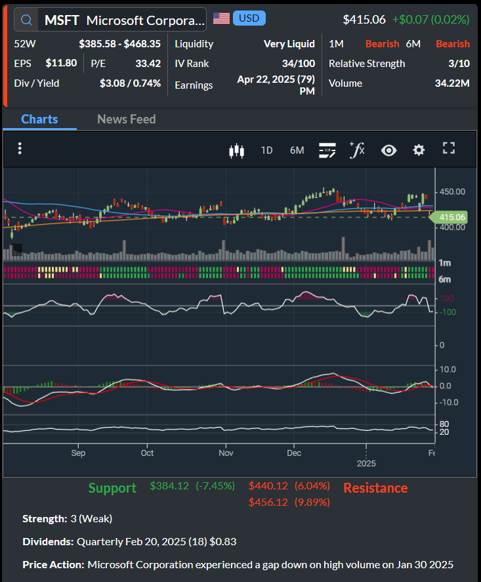Click the search magnifier icon
The image size is (481, 582).
point(26,20)
